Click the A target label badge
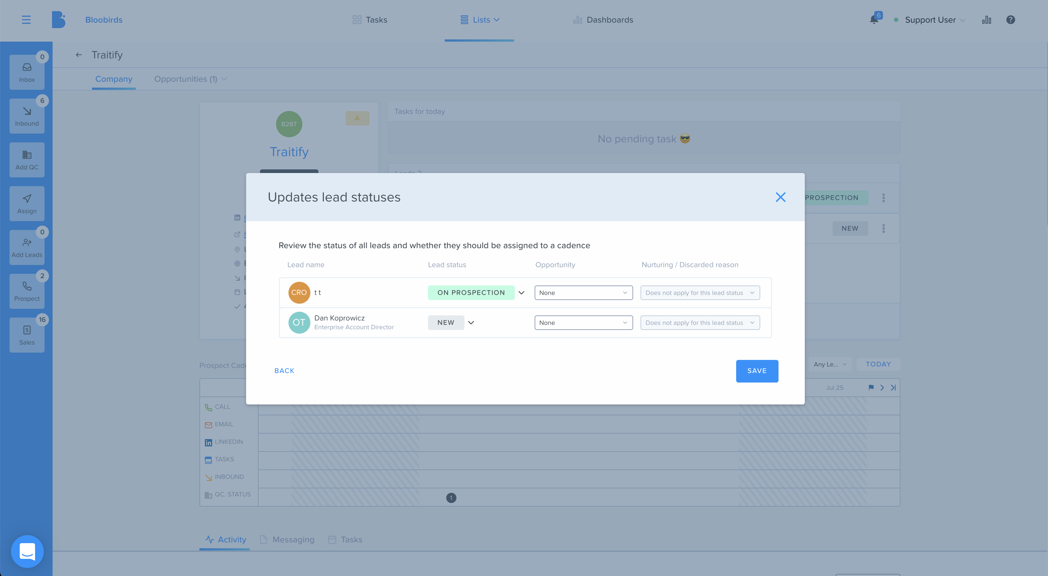The height and width of the screenshot is (576, 1048). point(357,118)
